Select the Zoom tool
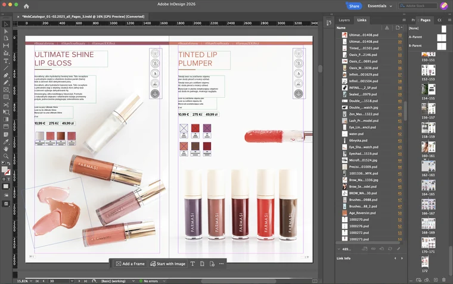The image size is (453, 284). 6,156
